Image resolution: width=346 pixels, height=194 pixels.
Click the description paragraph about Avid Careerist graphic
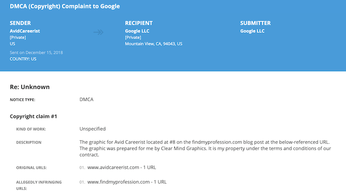click(205, 148)
